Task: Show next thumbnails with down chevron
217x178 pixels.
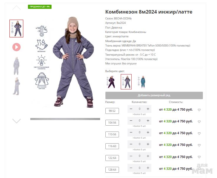Action: pyautogui.click(x=16, y=121)
